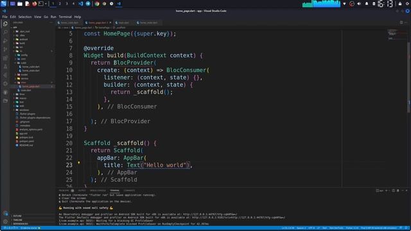The width and height of the screenshot is (411, 231).
Task: Switch to the home_state.dart editor tab
Action: point(148,23)
